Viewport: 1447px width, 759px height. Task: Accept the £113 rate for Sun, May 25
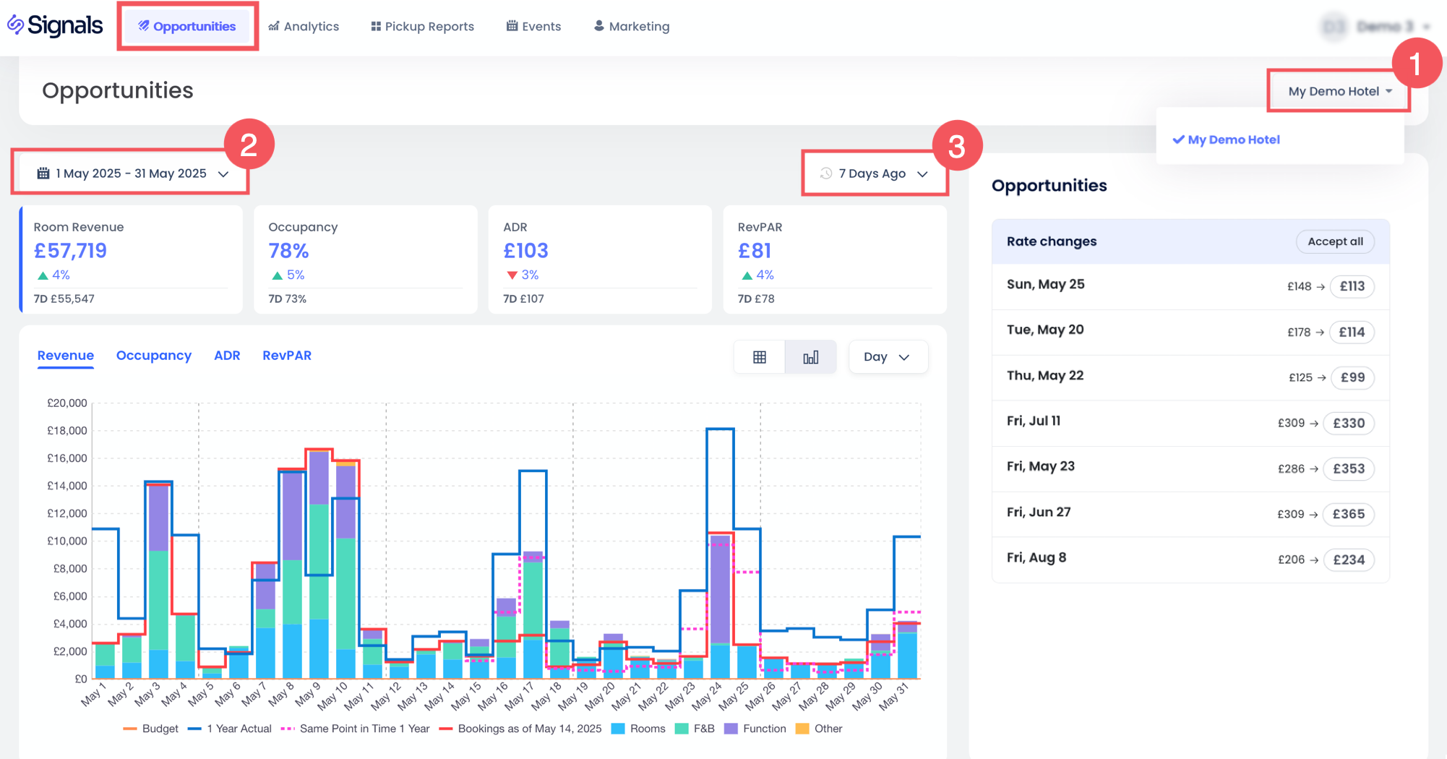1352,286
